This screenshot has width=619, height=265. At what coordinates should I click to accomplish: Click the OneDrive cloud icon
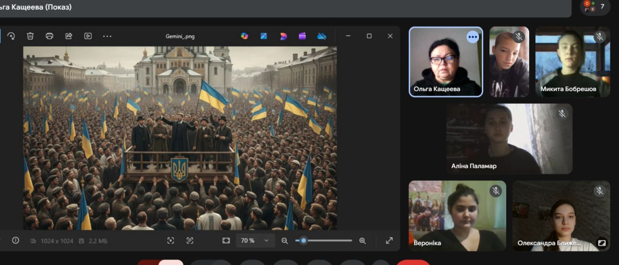tap(322, 36)
